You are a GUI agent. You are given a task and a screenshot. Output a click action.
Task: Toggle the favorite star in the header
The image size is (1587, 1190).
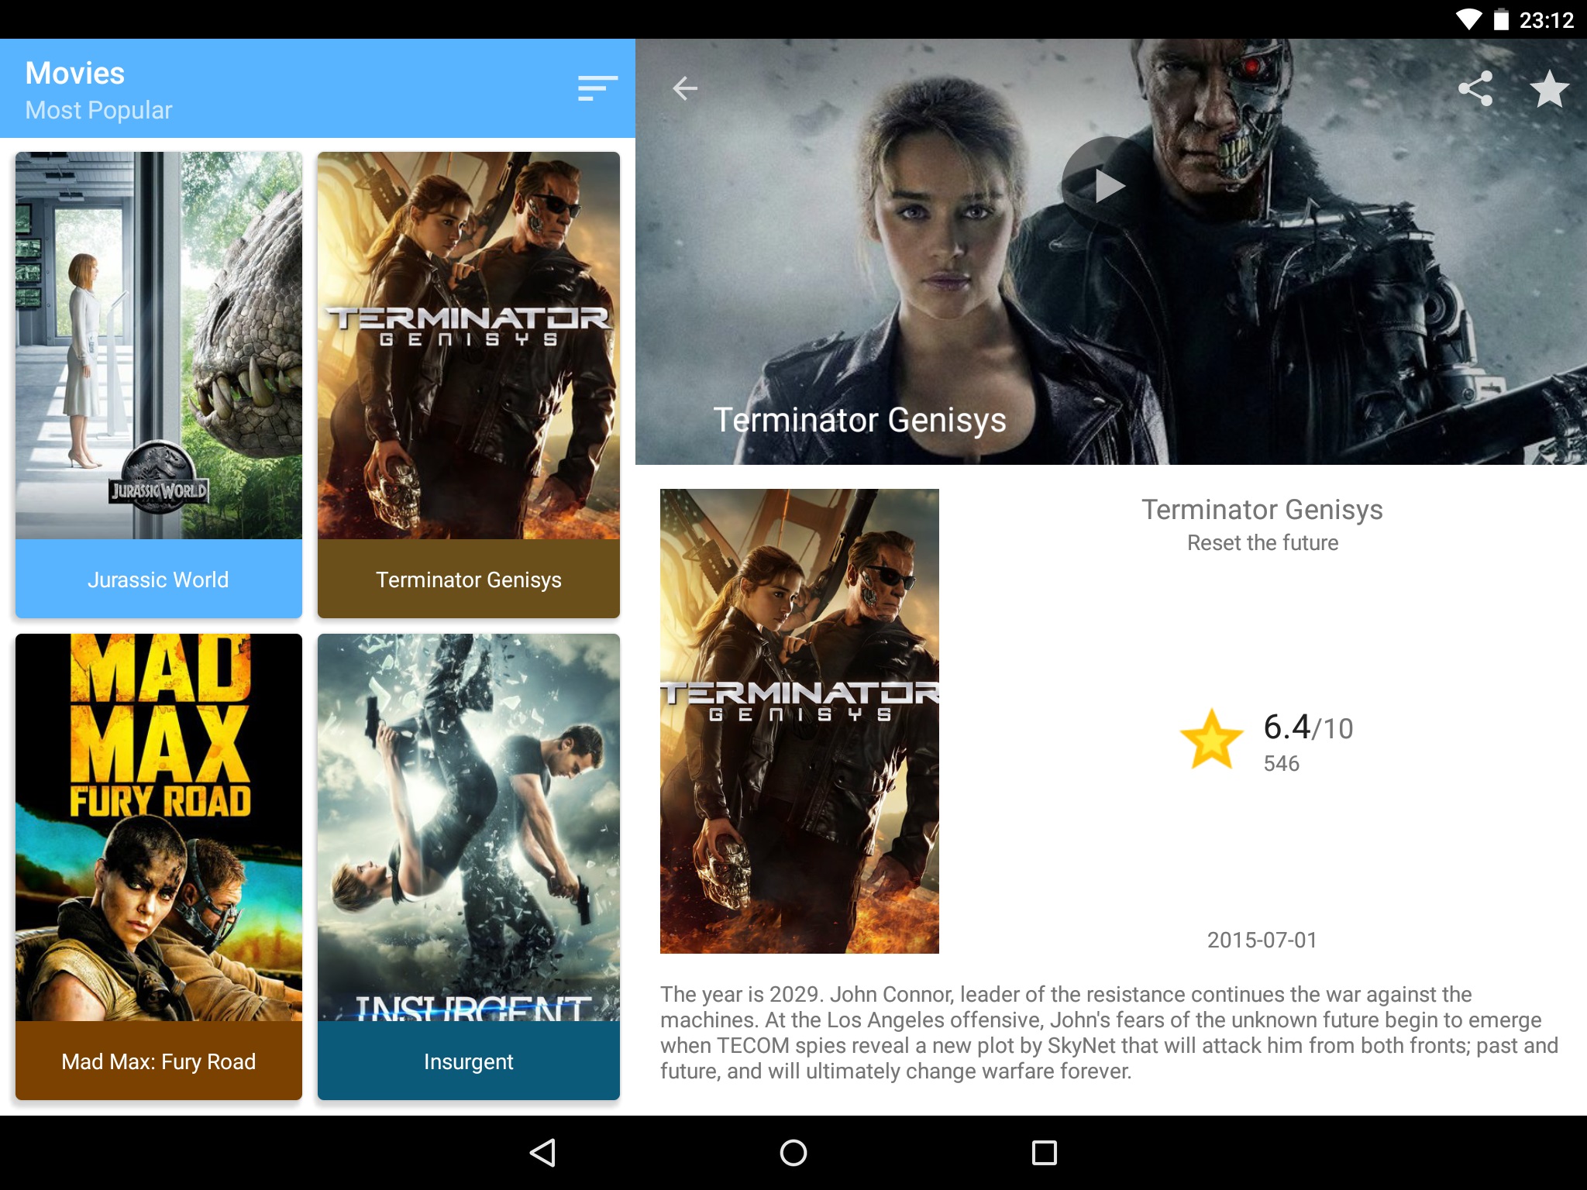[x=1549, y=88]
